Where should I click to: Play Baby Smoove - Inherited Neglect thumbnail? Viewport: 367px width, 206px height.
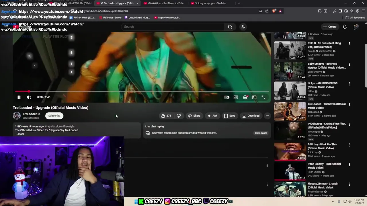point(290,71)
